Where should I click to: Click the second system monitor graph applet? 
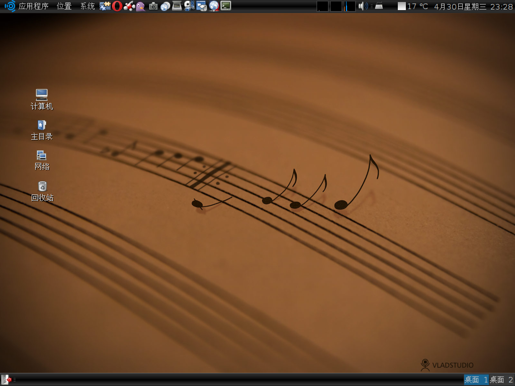[335, 6]
